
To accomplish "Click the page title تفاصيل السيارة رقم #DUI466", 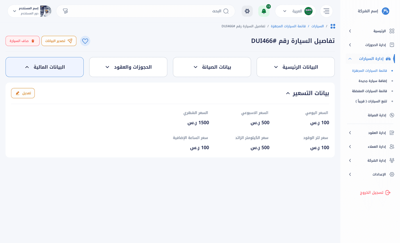I will coord(293,41).
